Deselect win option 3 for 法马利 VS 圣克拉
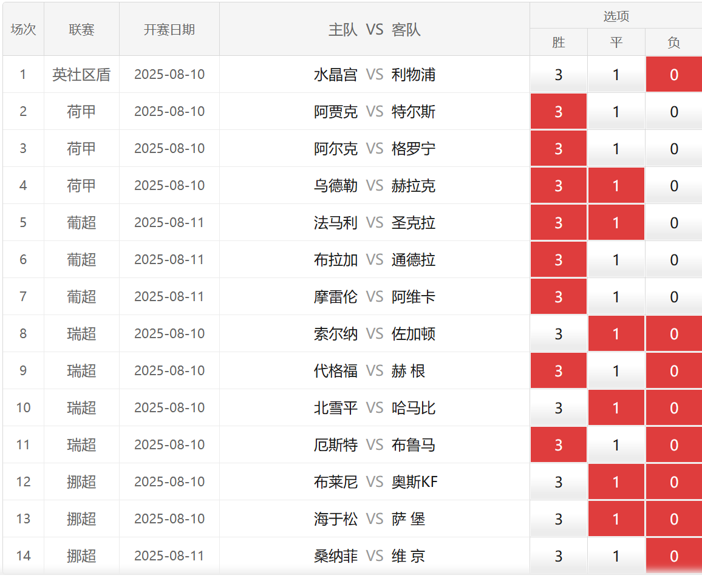The width and height of the screenshot is (702, 578). [x=558, y=222]
